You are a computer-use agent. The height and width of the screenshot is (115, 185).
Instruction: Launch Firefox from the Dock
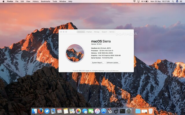pyautogui.click(x=40, y=111)
